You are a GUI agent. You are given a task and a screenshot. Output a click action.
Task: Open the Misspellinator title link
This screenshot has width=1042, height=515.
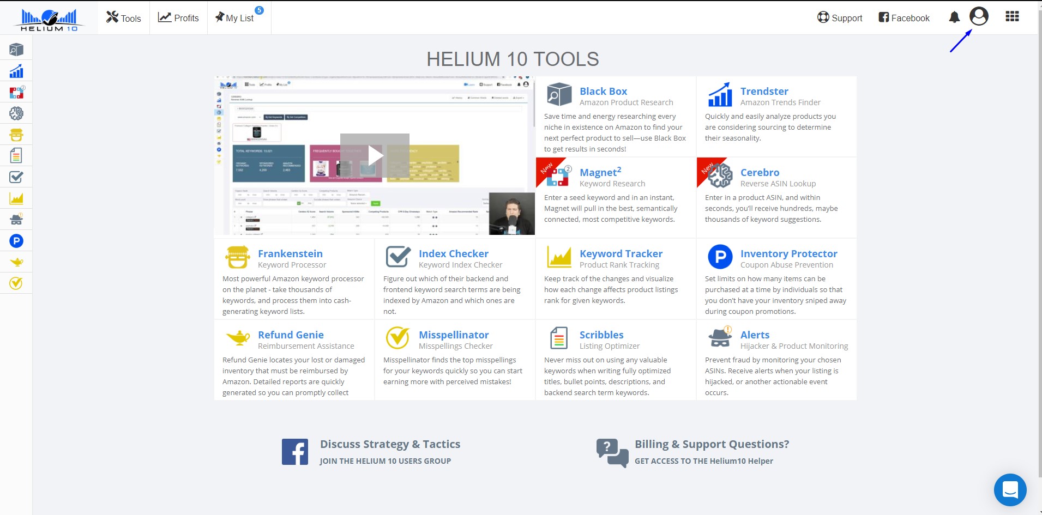[454, 335]
